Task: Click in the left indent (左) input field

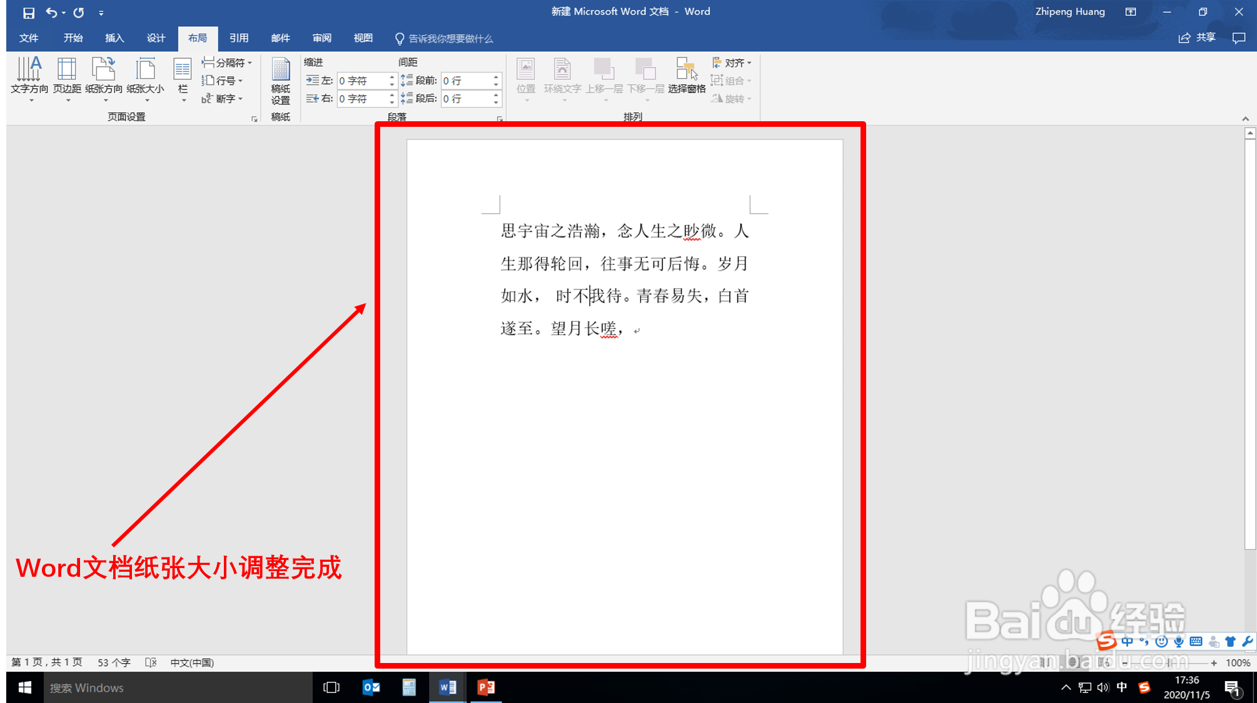Action: tap(362, 81)
